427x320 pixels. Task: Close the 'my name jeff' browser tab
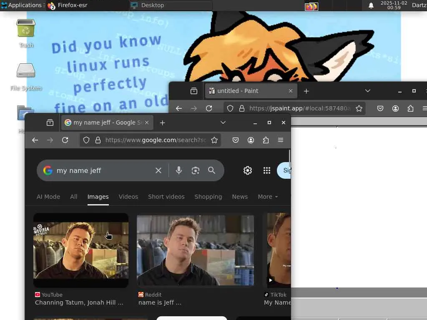(x=147, y=123)
